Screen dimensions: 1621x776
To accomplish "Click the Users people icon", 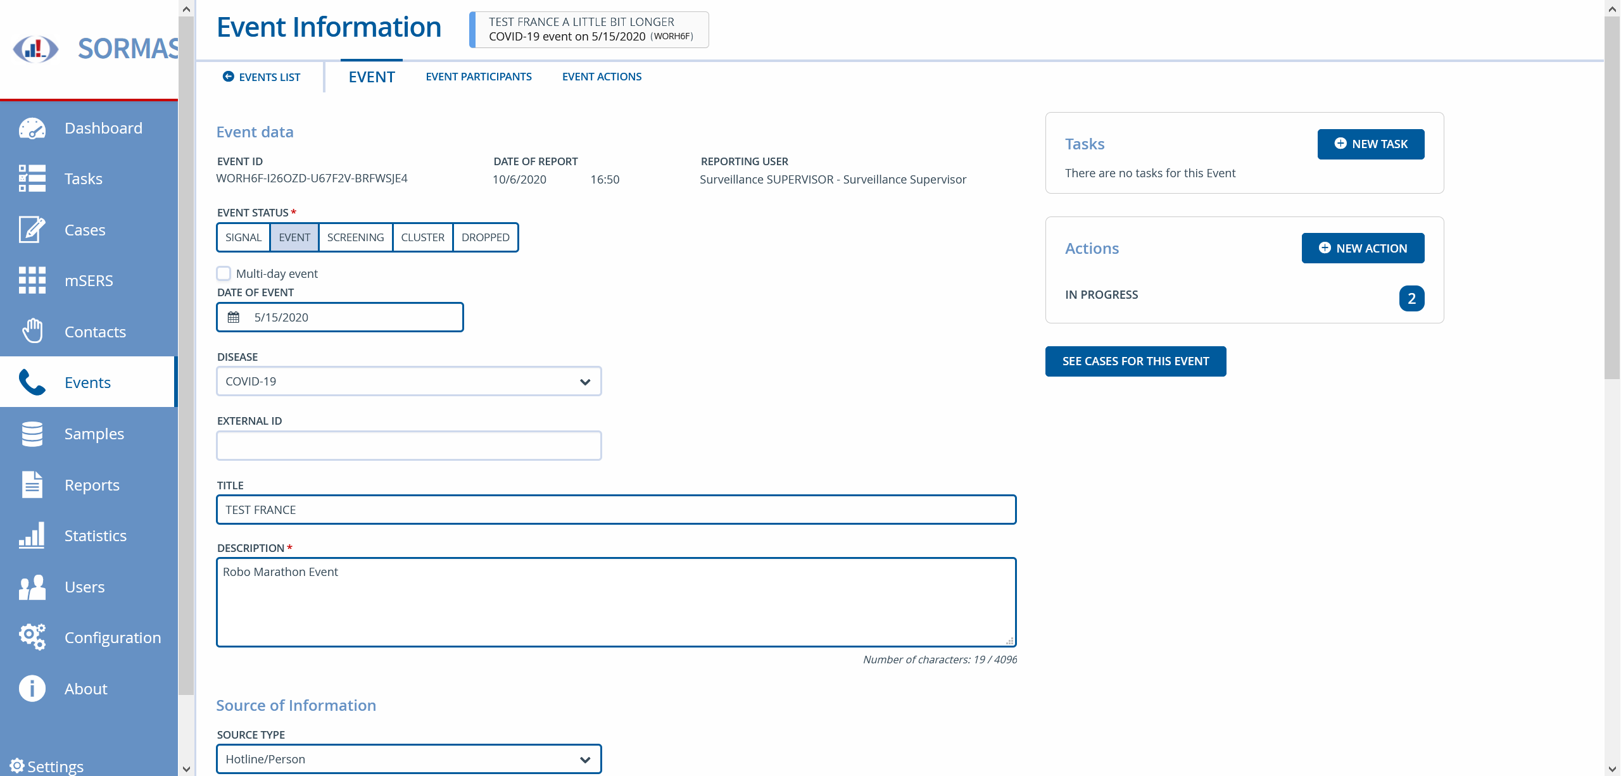I will pos(32,587).
